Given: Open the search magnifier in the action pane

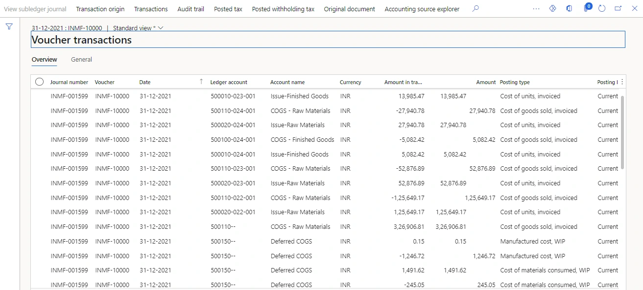Looking at the screenshot, I should point(476,9).
